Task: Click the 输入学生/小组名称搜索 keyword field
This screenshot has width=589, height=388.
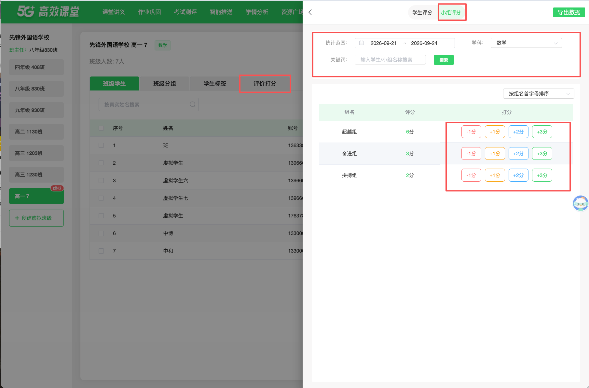Action: [390, 60]
